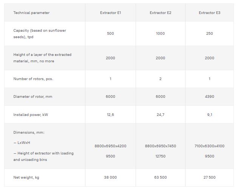Click the Extractor E2 column header
The height and width of the screenshot is (193, 238).
[x=160, y=13]
